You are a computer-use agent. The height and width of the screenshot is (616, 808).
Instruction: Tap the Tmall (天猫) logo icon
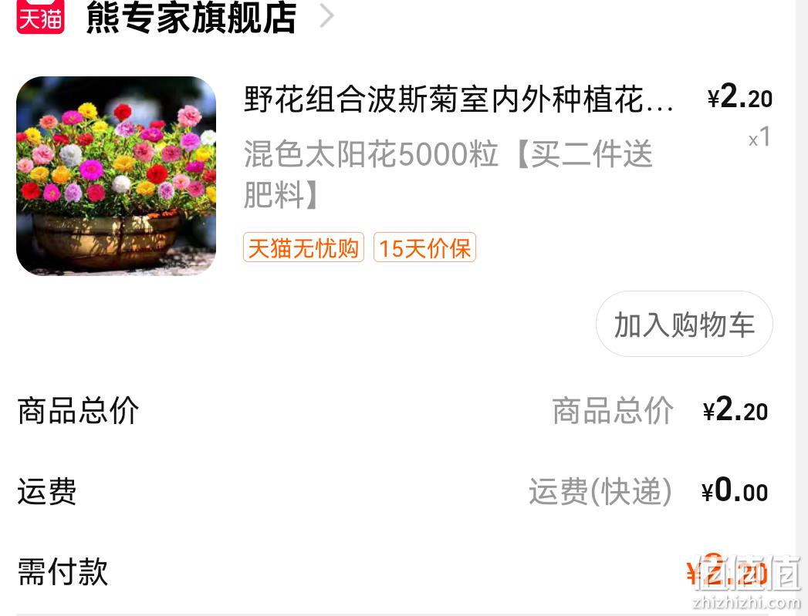[40, 16]
